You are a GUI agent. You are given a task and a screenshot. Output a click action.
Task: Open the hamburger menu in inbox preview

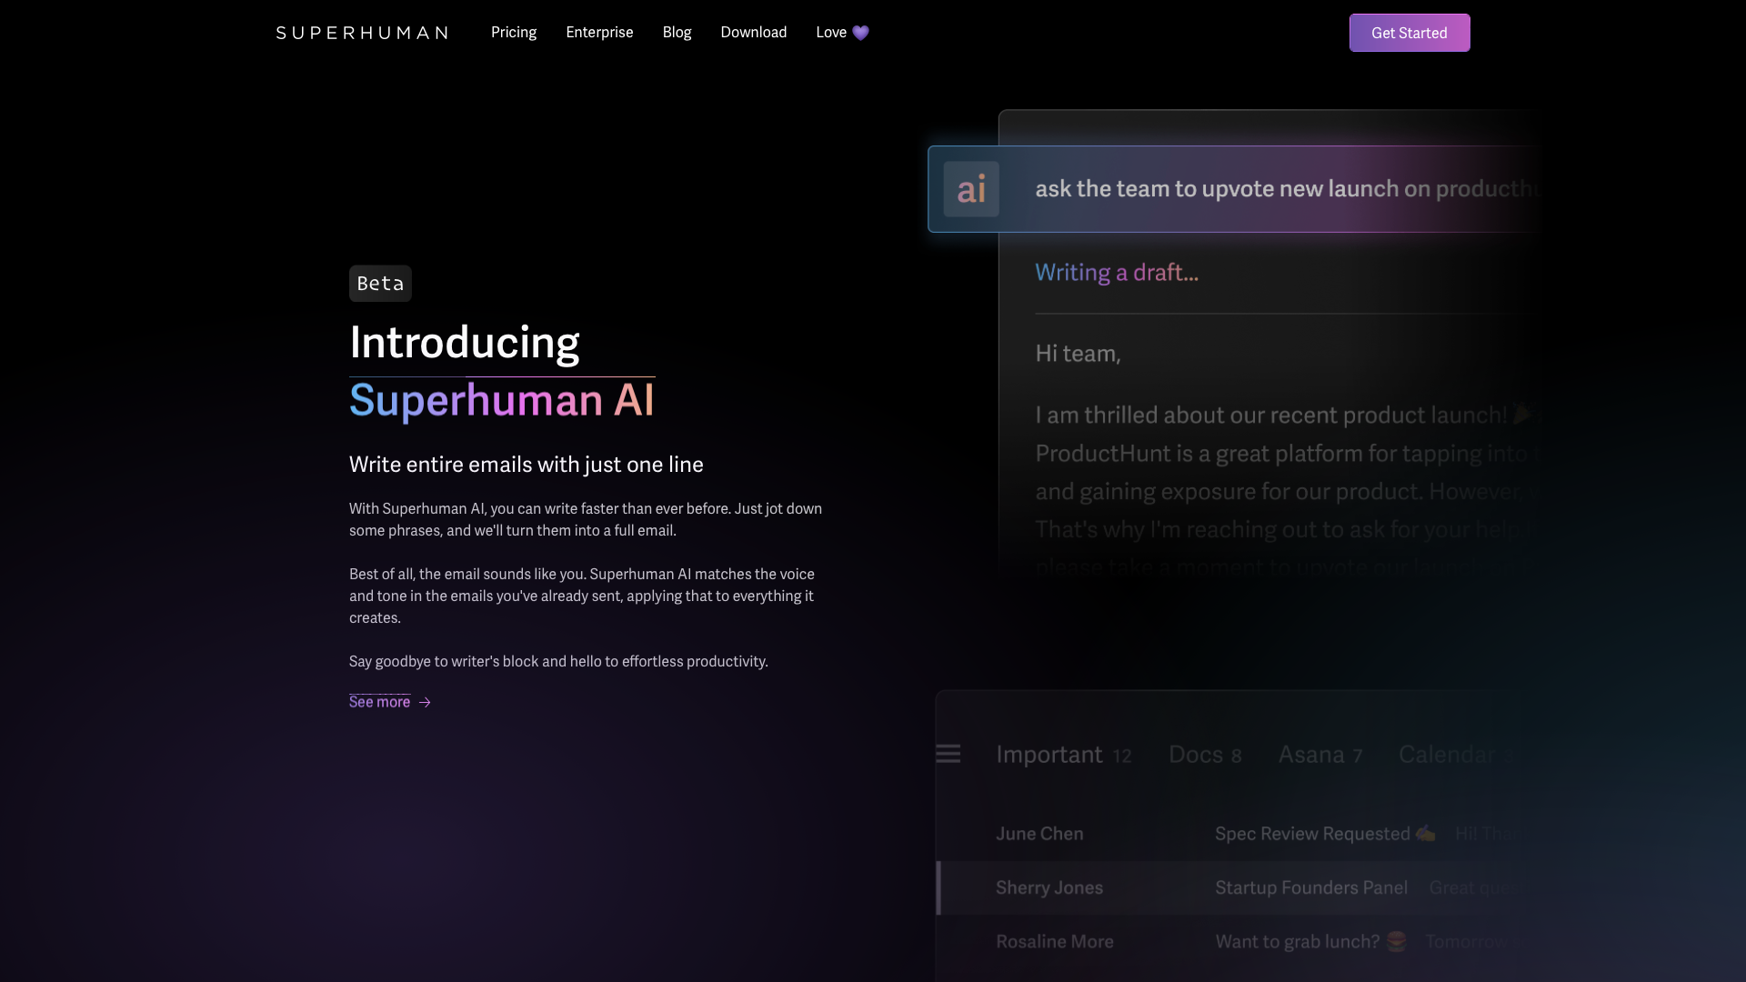tap(948, 754)
